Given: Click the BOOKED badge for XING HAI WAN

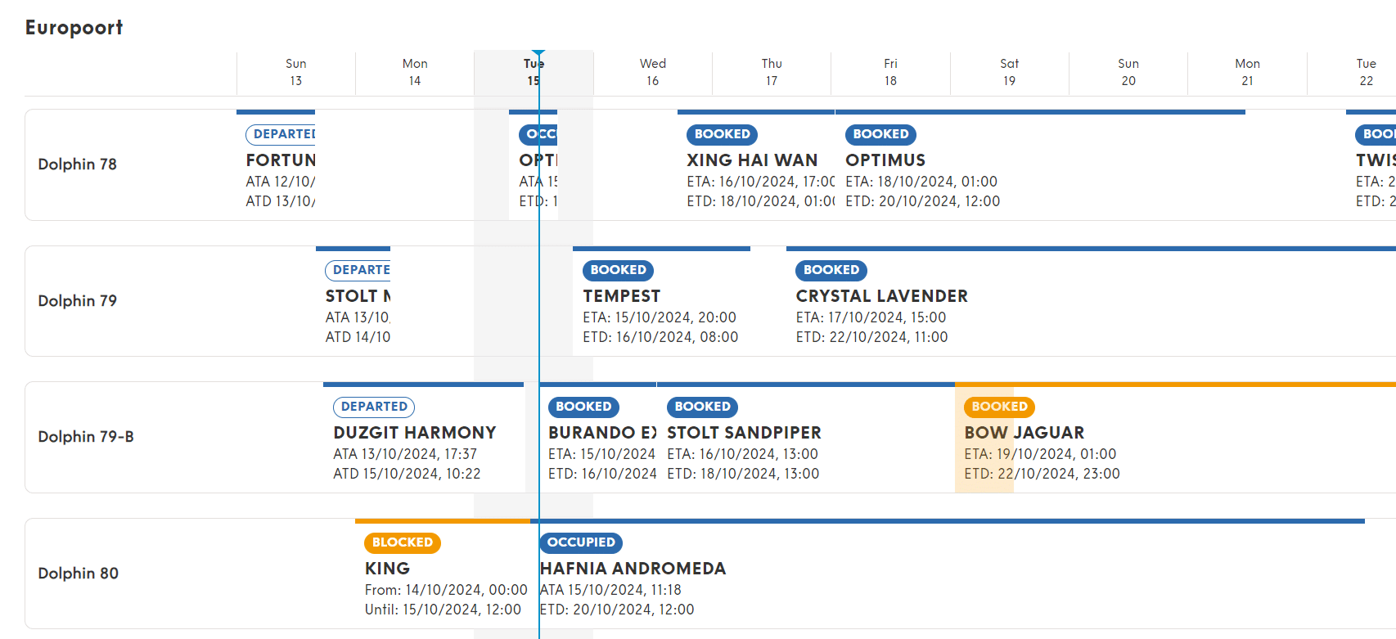Looking at the screenshot, I should click(x=722, y=134).
